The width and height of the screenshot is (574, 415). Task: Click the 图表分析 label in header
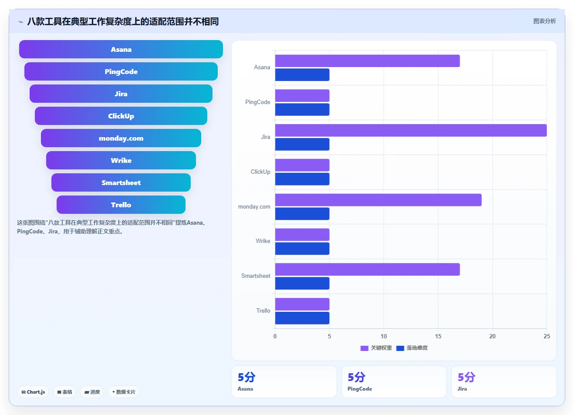tap(544, 21)
